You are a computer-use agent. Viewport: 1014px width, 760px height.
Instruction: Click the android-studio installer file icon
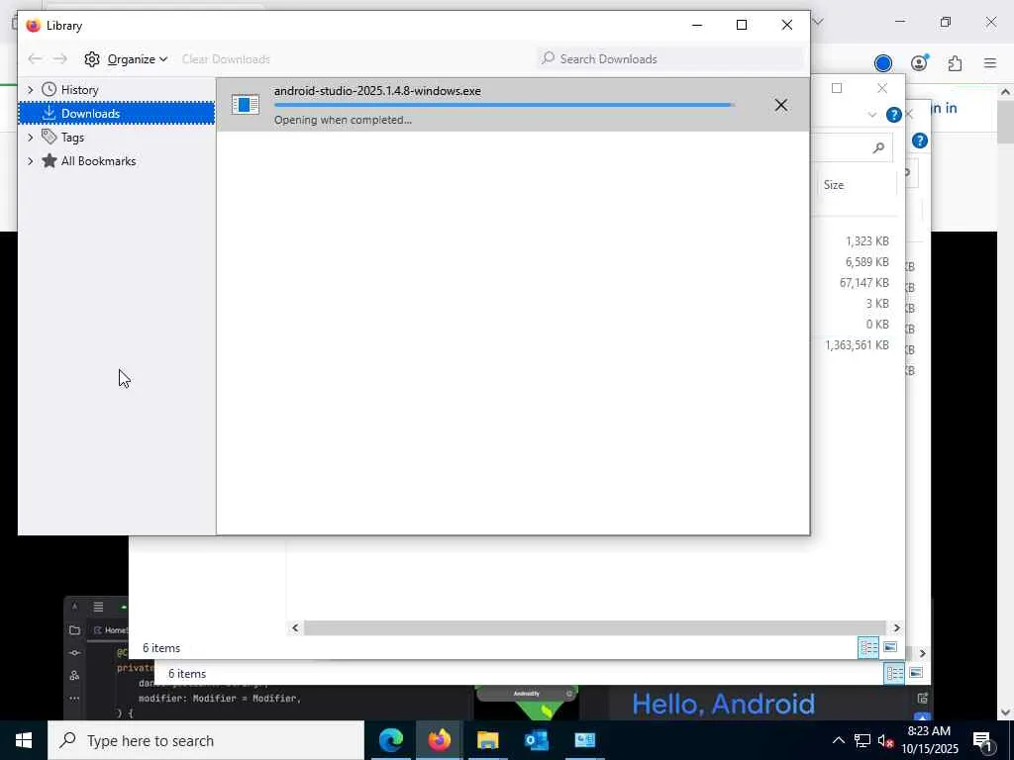pyautogui.click(x=246, y=104)
